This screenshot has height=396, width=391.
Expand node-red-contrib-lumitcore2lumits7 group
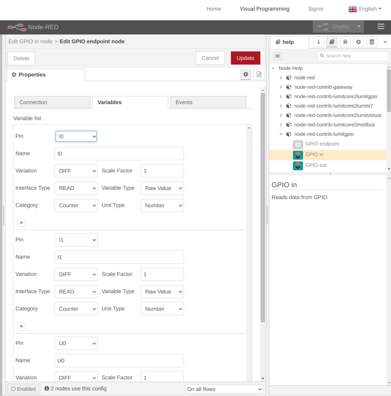pos(281,106)
